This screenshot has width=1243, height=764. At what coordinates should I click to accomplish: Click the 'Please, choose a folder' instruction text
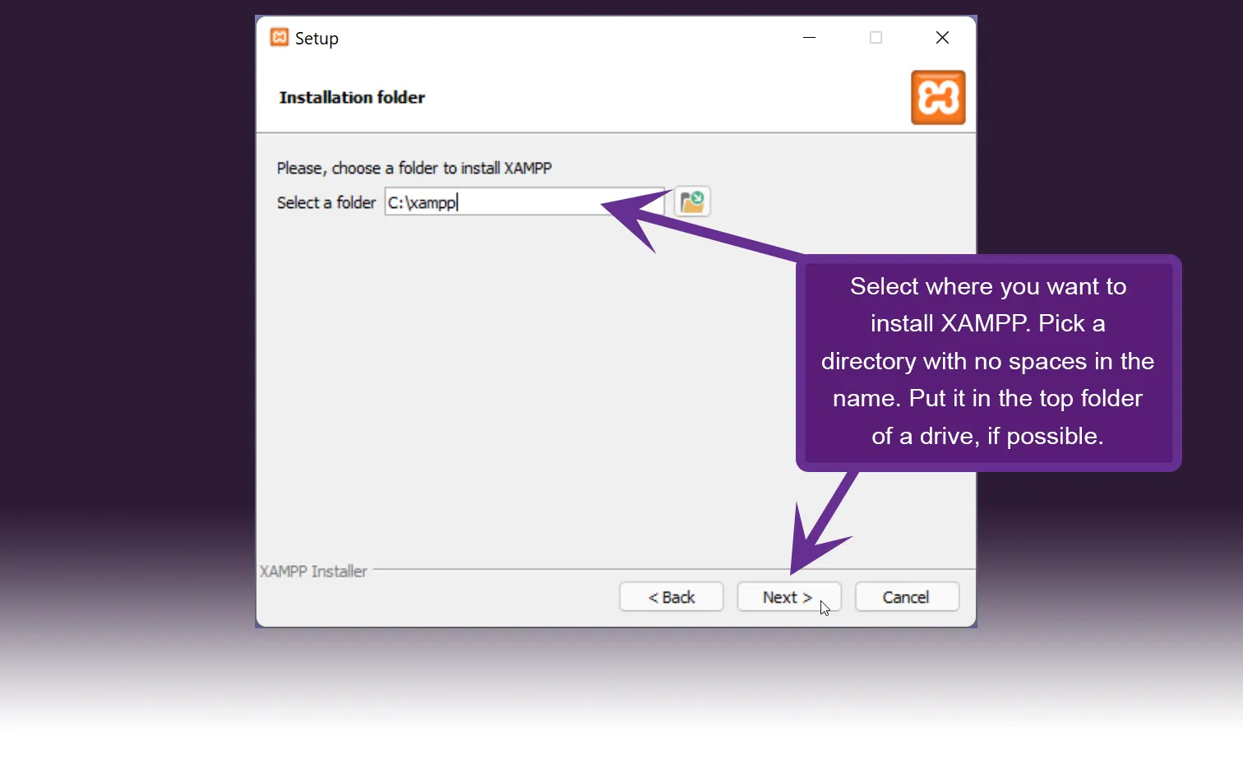click(414, 169)
